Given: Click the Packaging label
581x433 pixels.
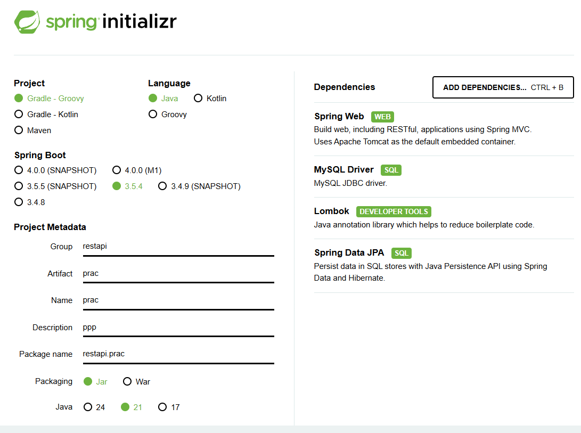Looking at the screenshot, I should coord(54,381).
